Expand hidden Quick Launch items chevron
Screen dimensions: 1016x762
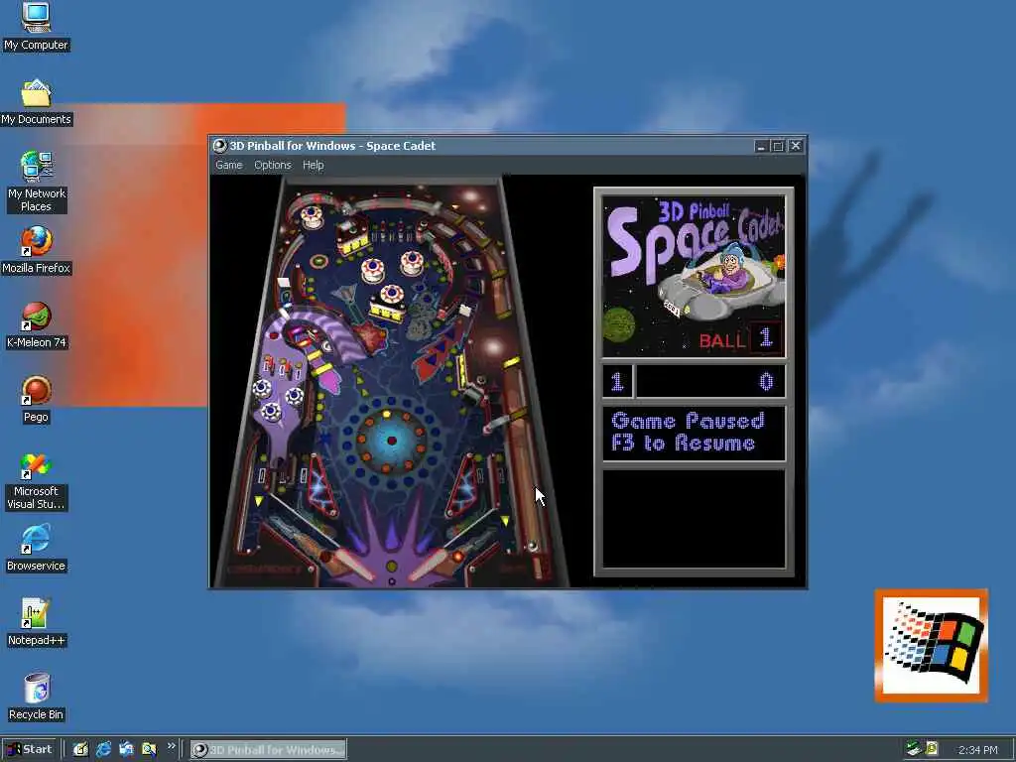(171, 746)
